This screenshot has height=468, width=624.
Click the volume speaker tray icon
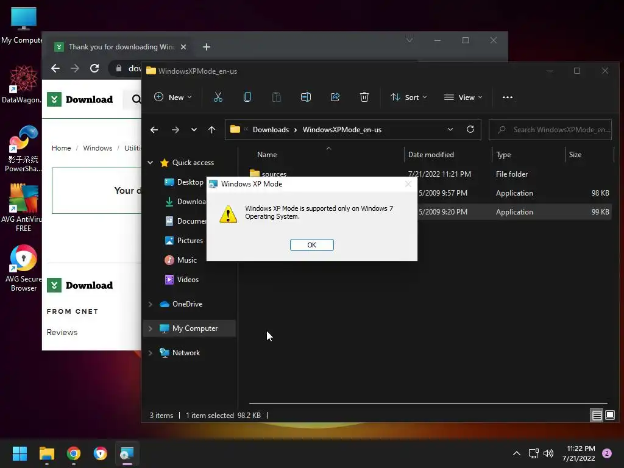point(548,453)
